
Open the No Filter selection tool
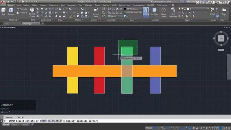click(x=154, y=12)
